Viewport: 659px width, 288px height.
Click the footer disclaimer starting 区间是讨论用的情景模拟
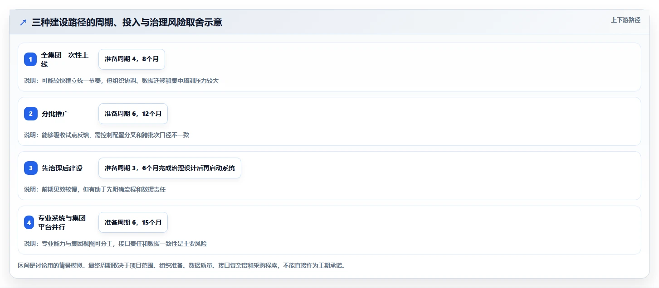[x=181, y=265]
